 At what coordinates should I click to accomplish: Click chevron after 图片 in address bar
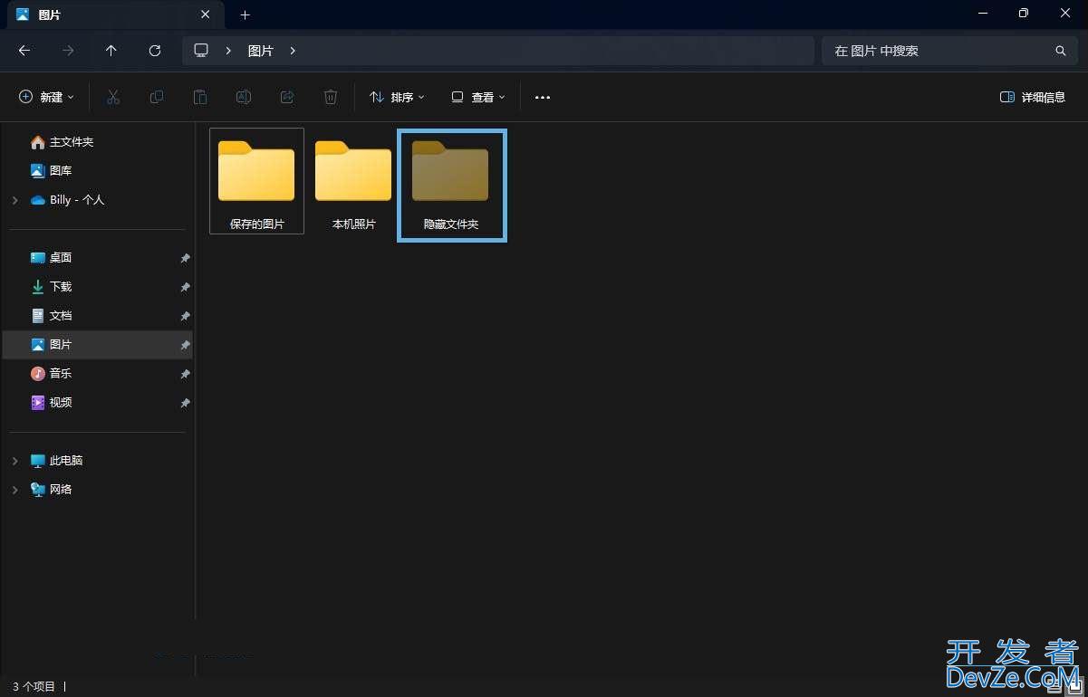click(x=293, y=51)
